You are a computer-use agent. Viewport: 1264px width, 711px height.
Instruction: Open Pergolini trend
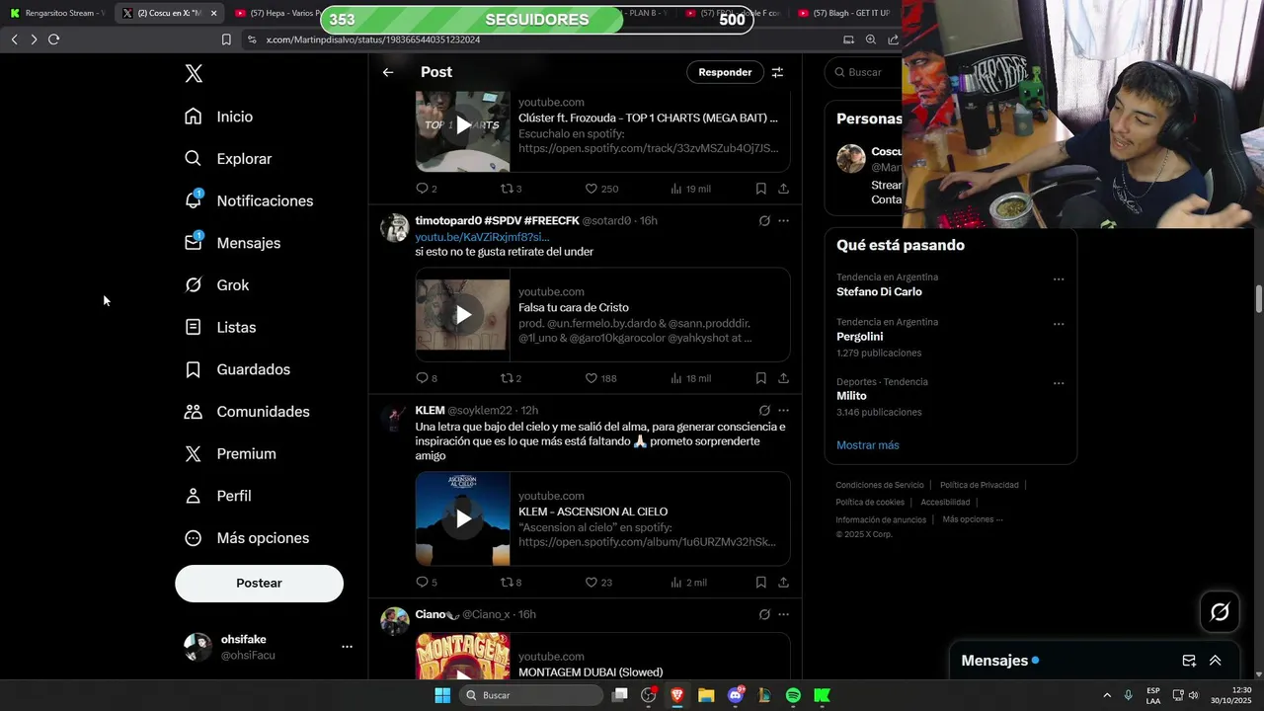(859, 337)
